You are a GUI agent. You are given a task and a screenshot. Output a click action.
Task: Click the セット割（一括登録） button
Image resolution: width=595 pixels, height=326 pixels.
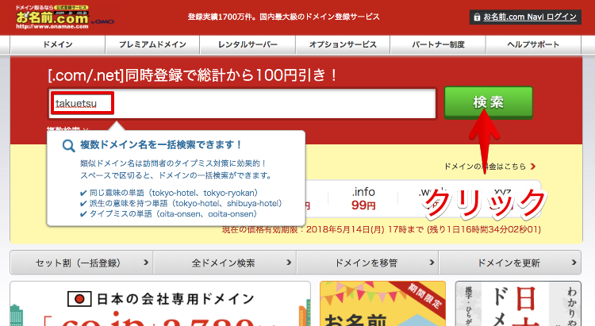pyautogui.click(x=82, y=263)
